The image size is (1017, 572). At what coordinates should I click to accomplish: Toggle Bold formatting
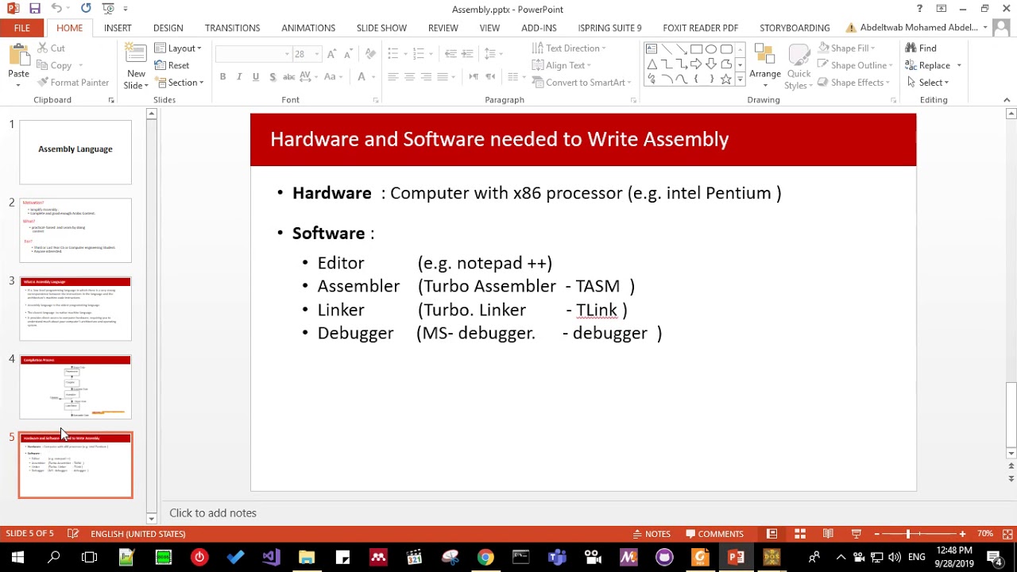click(222, 77)
